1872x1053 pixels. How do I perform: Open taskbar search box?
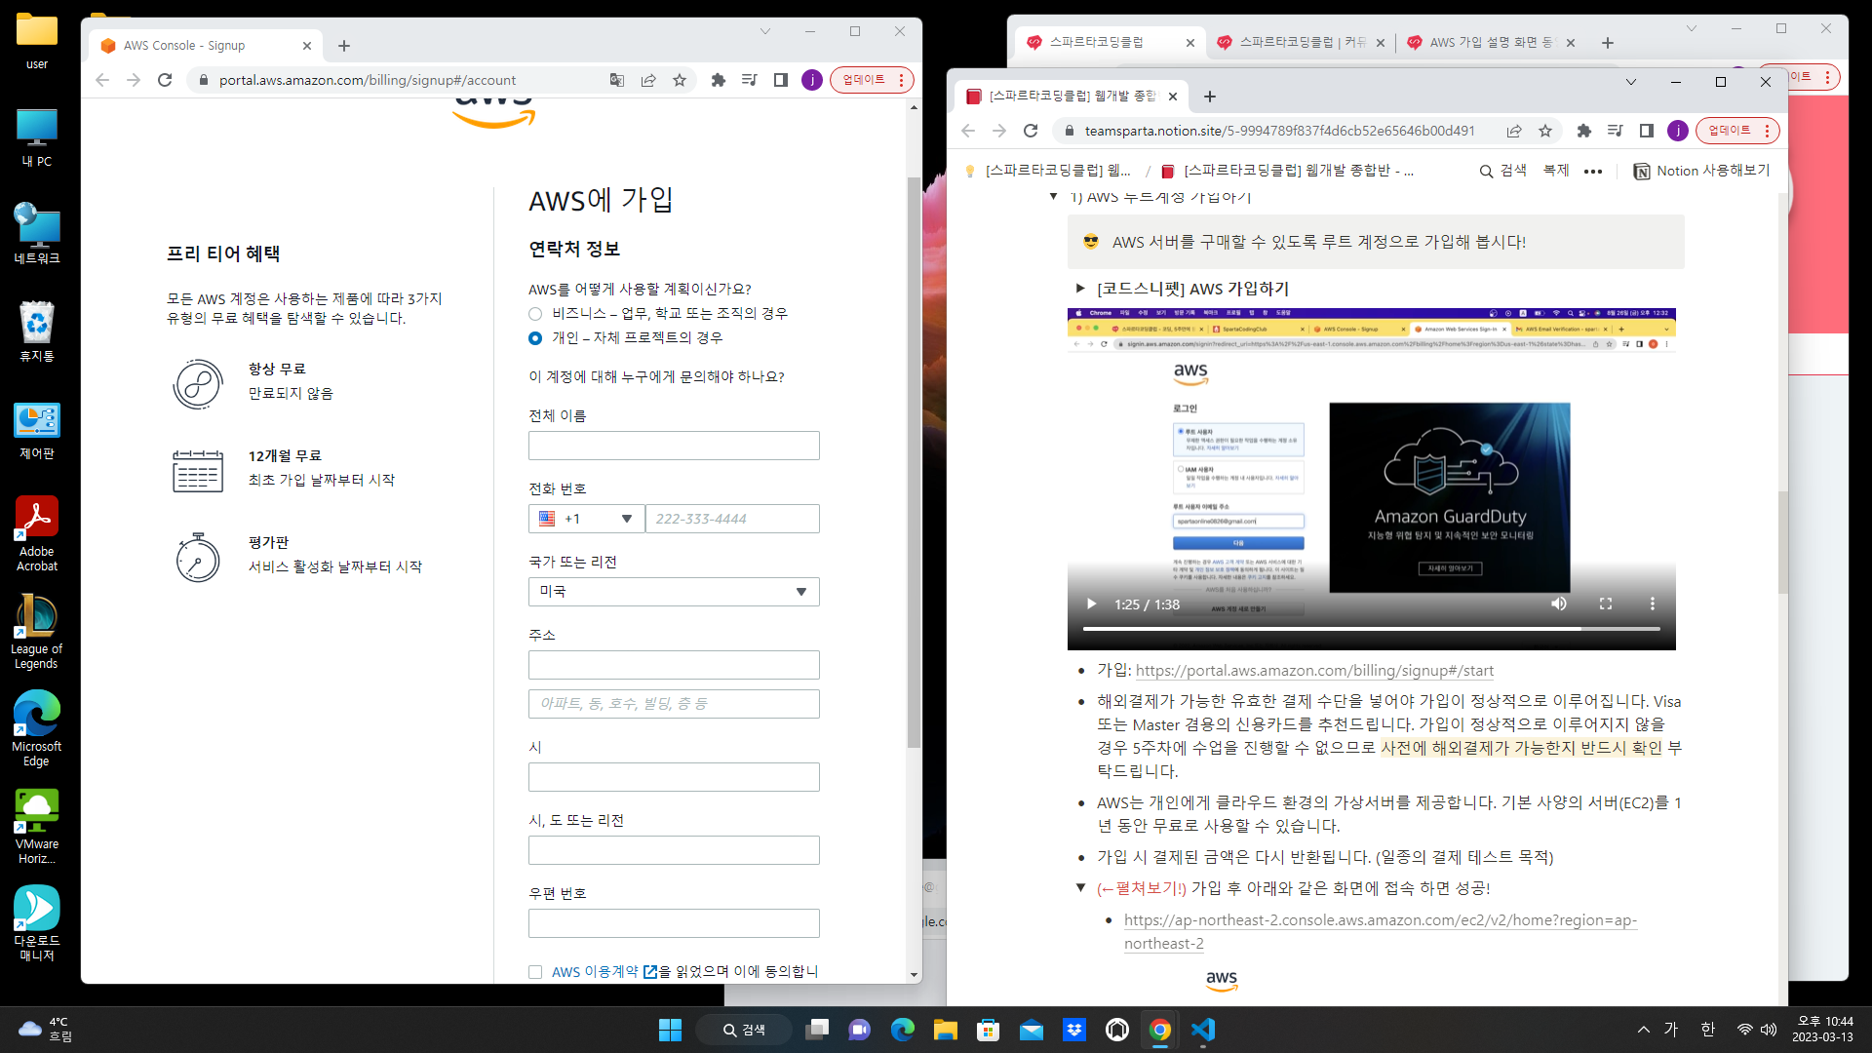coord(744,1030)
